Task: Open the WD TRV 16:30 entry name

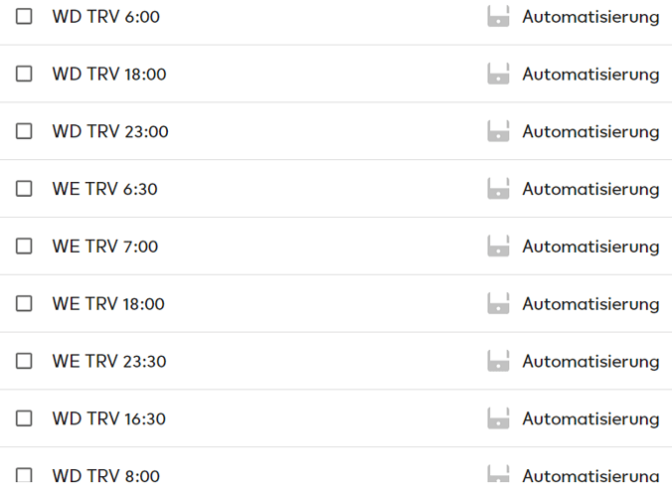Action: [x=109, y=418]
